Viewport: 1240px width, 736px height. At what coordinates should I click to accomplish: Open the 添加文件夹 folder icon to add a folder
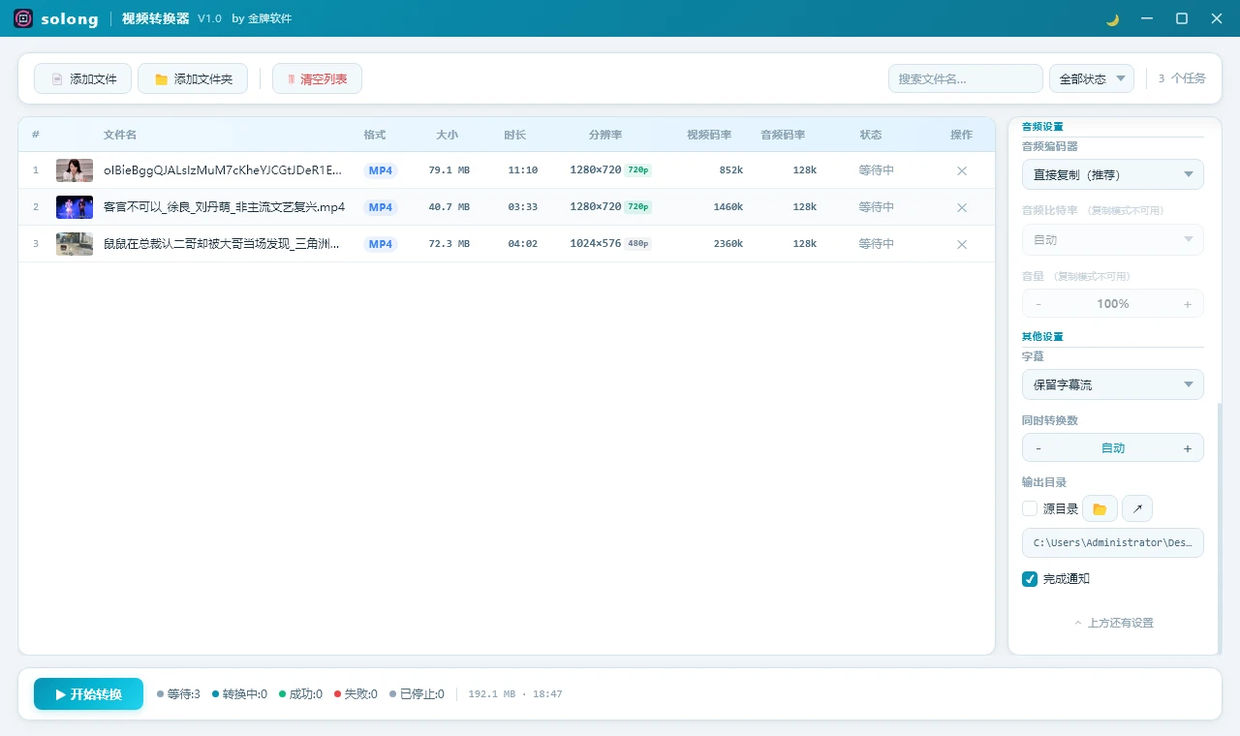click(162, 78)
